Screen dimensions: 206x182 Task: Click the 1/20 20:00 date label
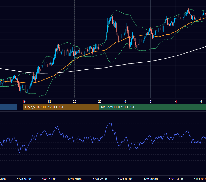75,179
